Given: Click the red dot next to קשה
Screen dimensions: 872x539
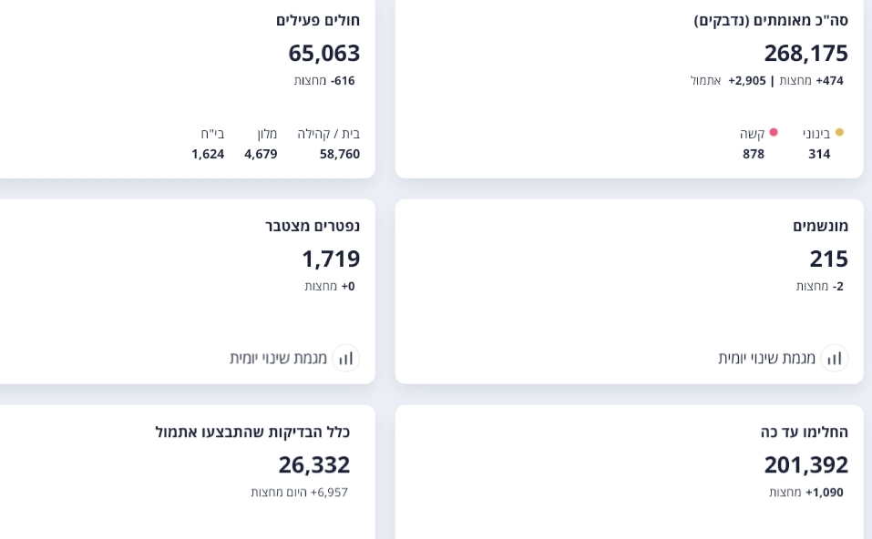Looking at the screenshot, I should click(774, 132).
